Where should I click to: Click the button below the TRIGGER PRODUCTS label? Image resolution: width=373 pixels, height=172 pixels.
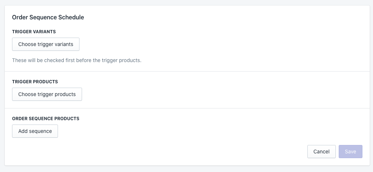(x=47, y=94)
